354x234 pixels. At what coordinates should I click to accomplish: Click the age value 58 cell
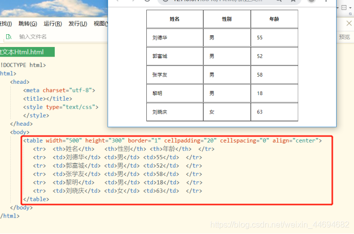point(274,75)
